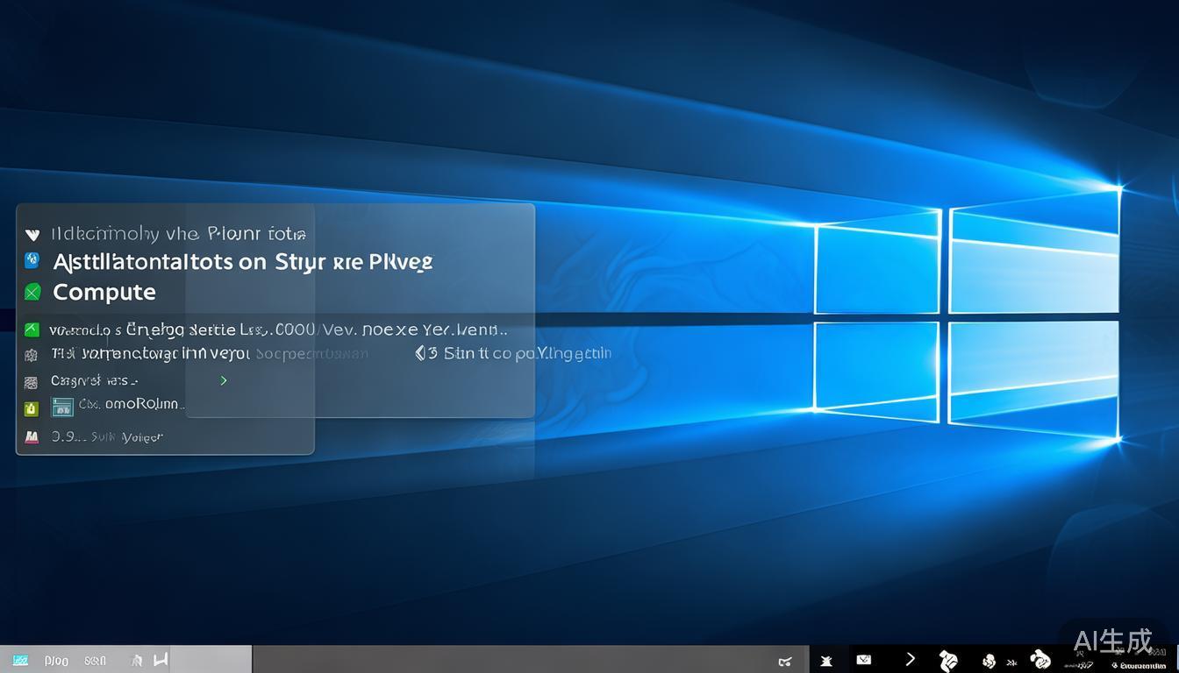
Task: Click the white blob icon right of tray chevron
Action: (x=948, y=660)
